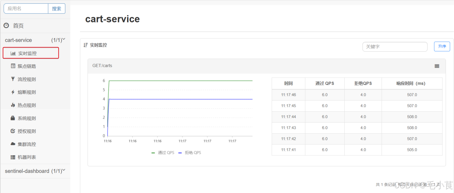Click the 11:17:42 time cell

point(288,139)
